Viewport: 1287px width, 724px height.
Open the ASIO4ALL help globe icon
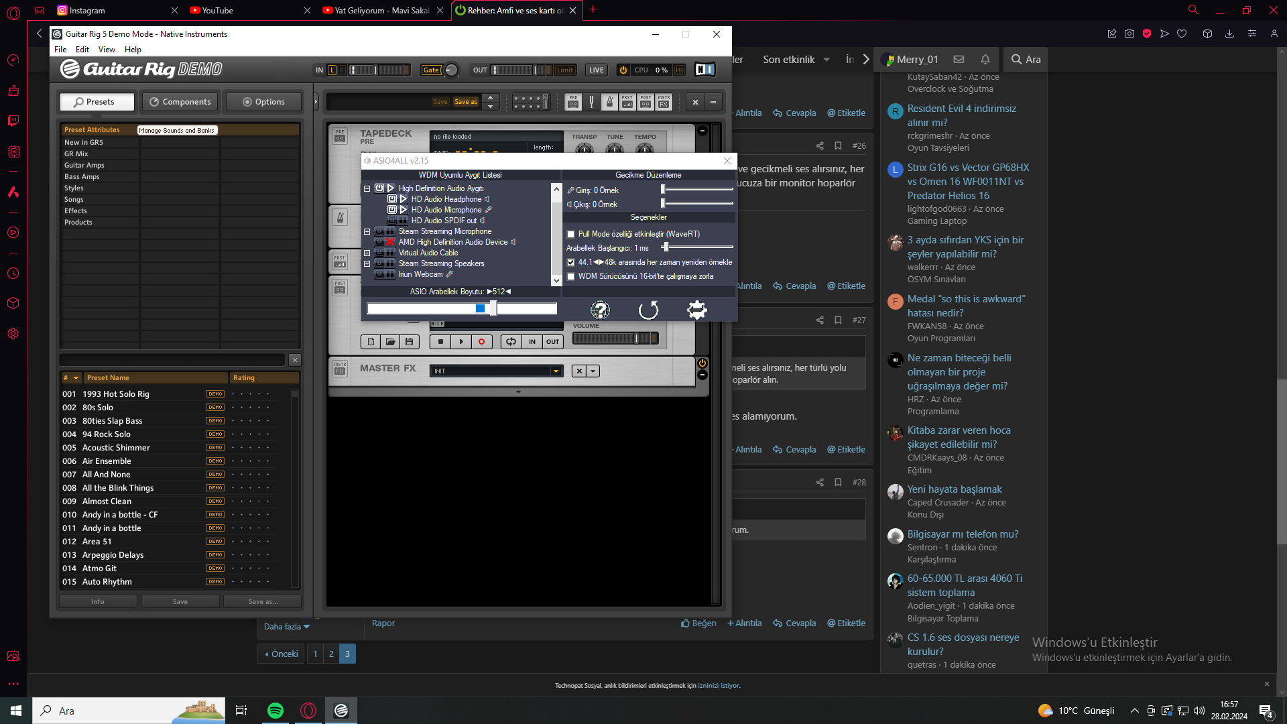click(x=600, y=310)
